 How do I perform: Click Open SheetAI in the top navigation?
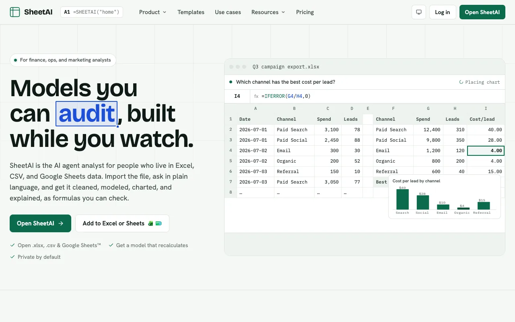coord(482,12)
